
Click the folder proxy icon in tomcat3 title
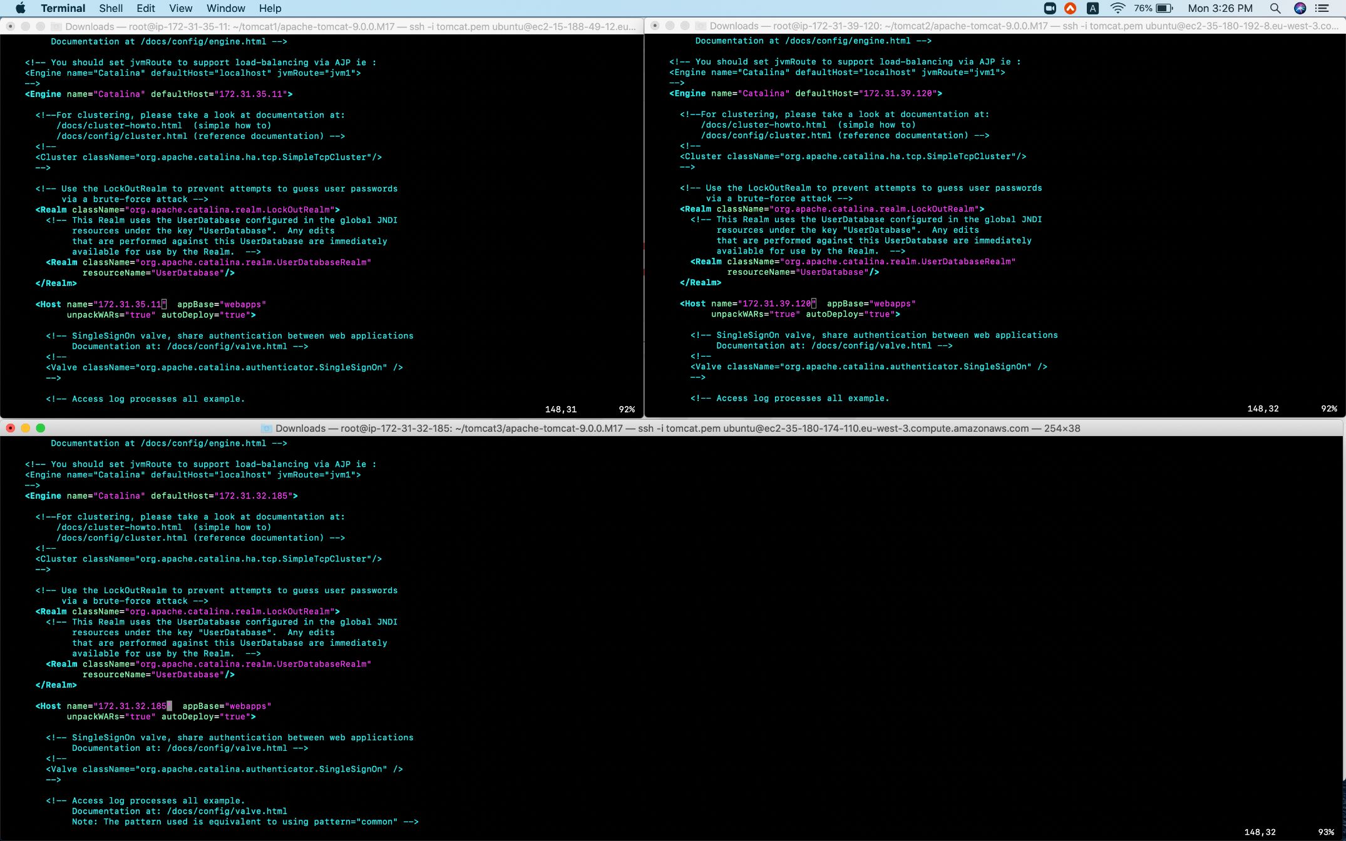267,429
